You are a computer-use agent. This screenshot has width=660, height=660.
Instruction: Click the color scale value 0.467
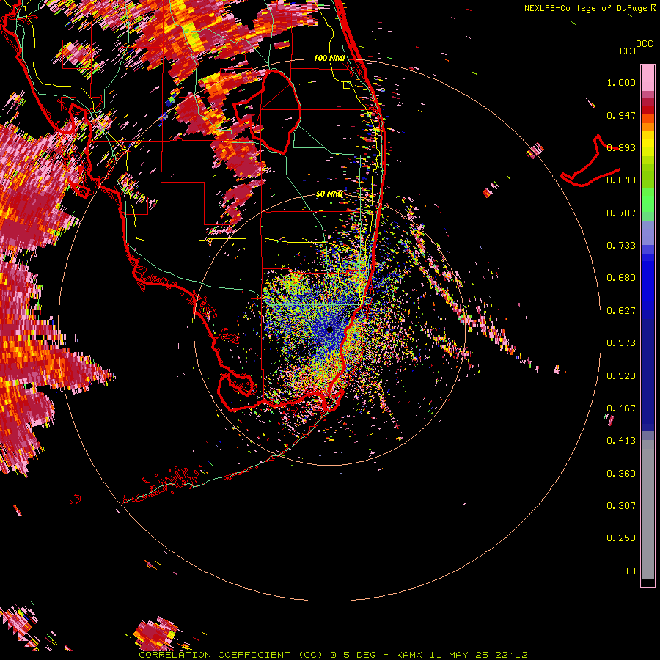(x=621, y=408)
